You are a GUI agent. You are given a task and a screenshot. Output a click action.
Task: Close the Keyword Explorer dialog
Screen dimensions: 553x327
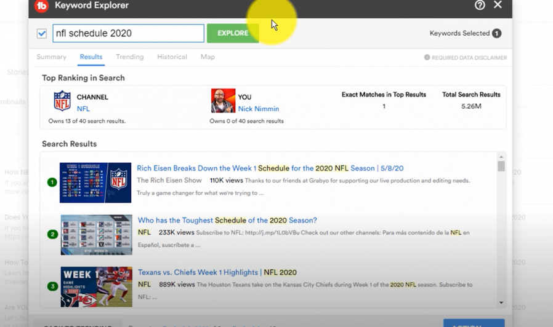coord(498,4)
